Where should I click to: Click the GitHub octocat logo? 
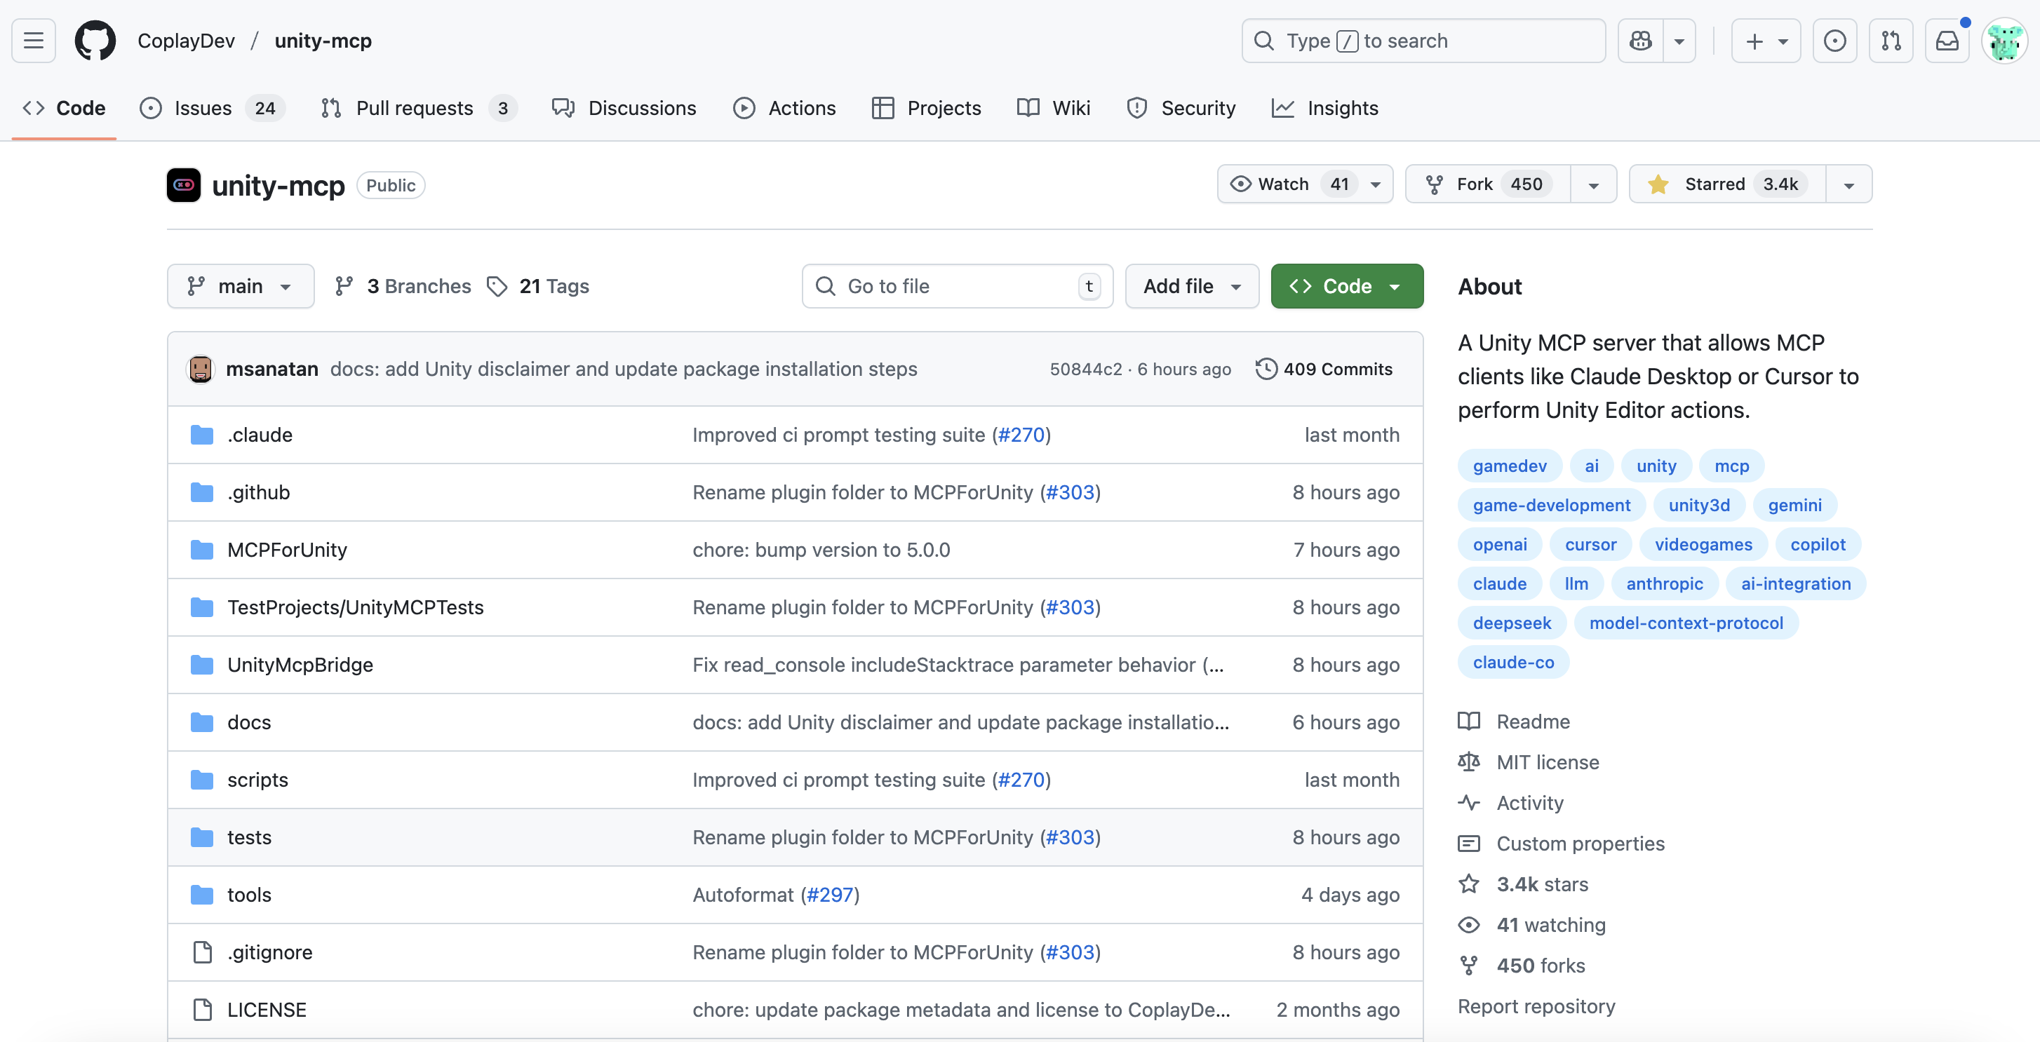pyautogui.click(x=95, y=41)
